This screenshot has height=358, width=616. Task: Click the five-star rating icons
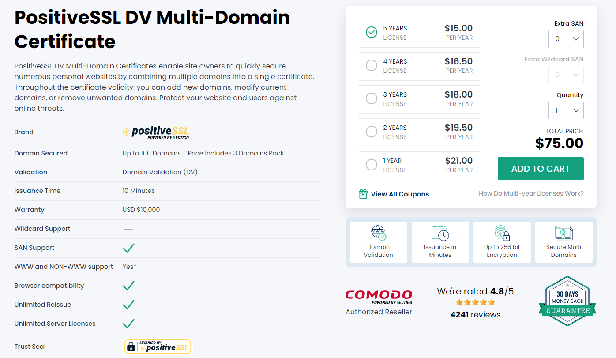point(475,302)
